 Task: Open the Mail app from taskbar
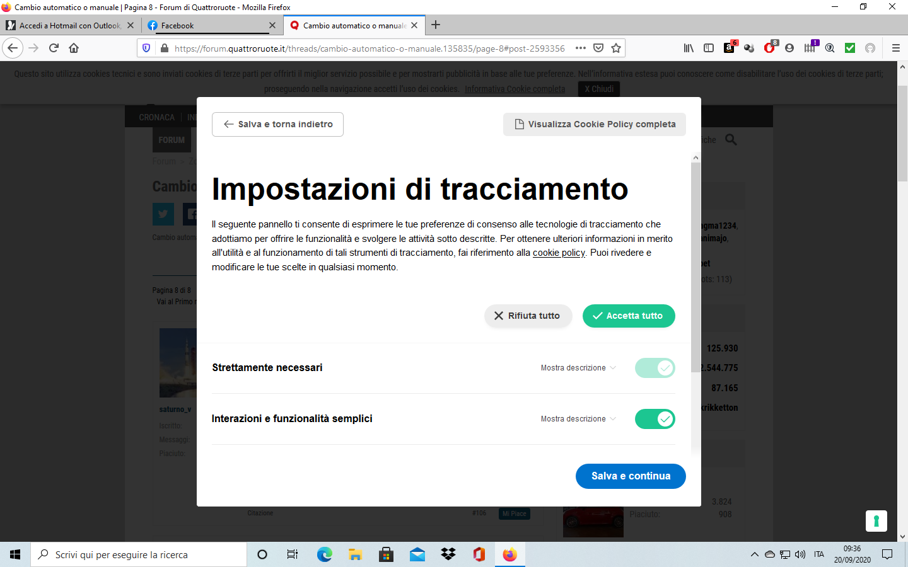(x=417, y=554)
